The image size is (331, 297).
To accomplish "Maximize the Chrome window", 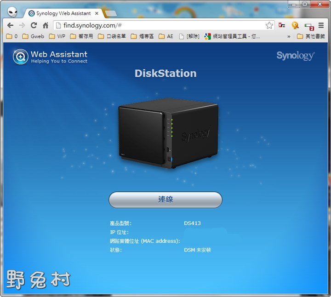I will (305, 4).
